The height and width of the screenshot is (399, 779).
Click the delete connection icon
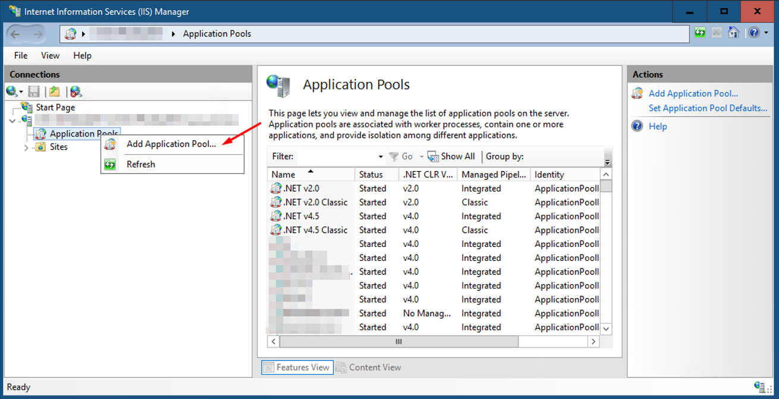click(76, 91)
